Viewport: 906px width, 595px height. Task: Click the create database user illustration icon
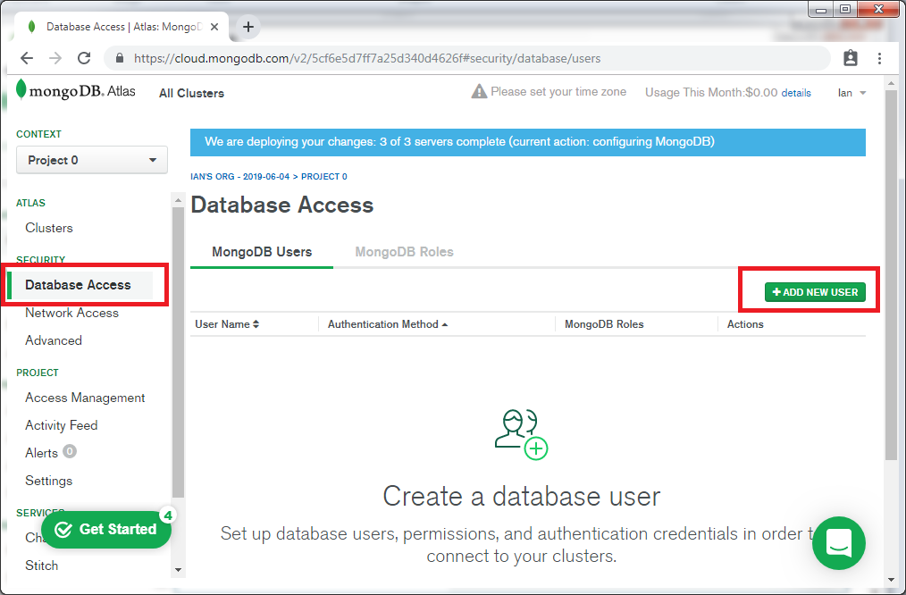point(521,434)
